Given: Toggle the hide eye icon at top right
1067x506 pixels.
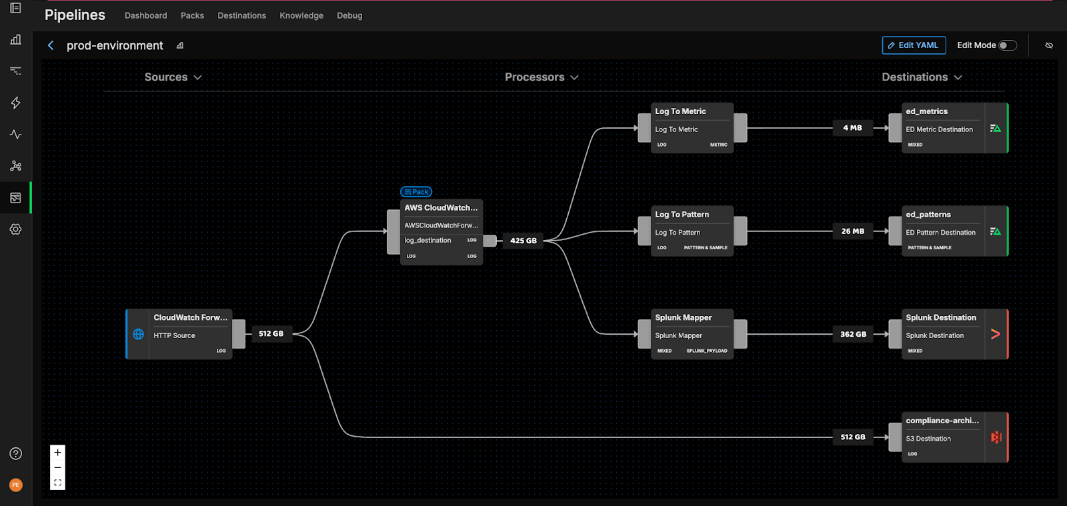Looking at the screenshot, I should pyautogui.click(x=1049, y=45).
